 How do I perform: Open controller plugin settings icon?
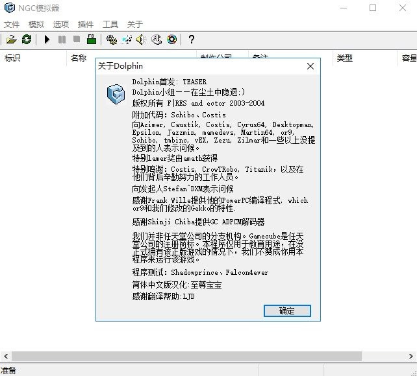coord(157,40)
